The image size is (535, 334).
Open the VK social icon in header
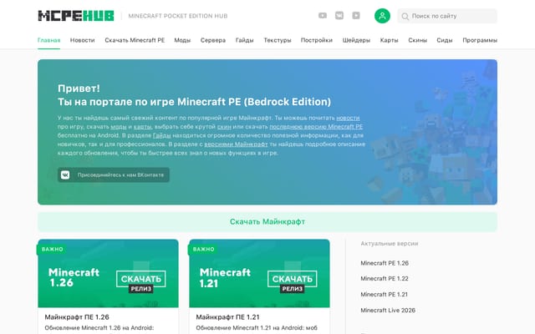[x=339, y=16]
